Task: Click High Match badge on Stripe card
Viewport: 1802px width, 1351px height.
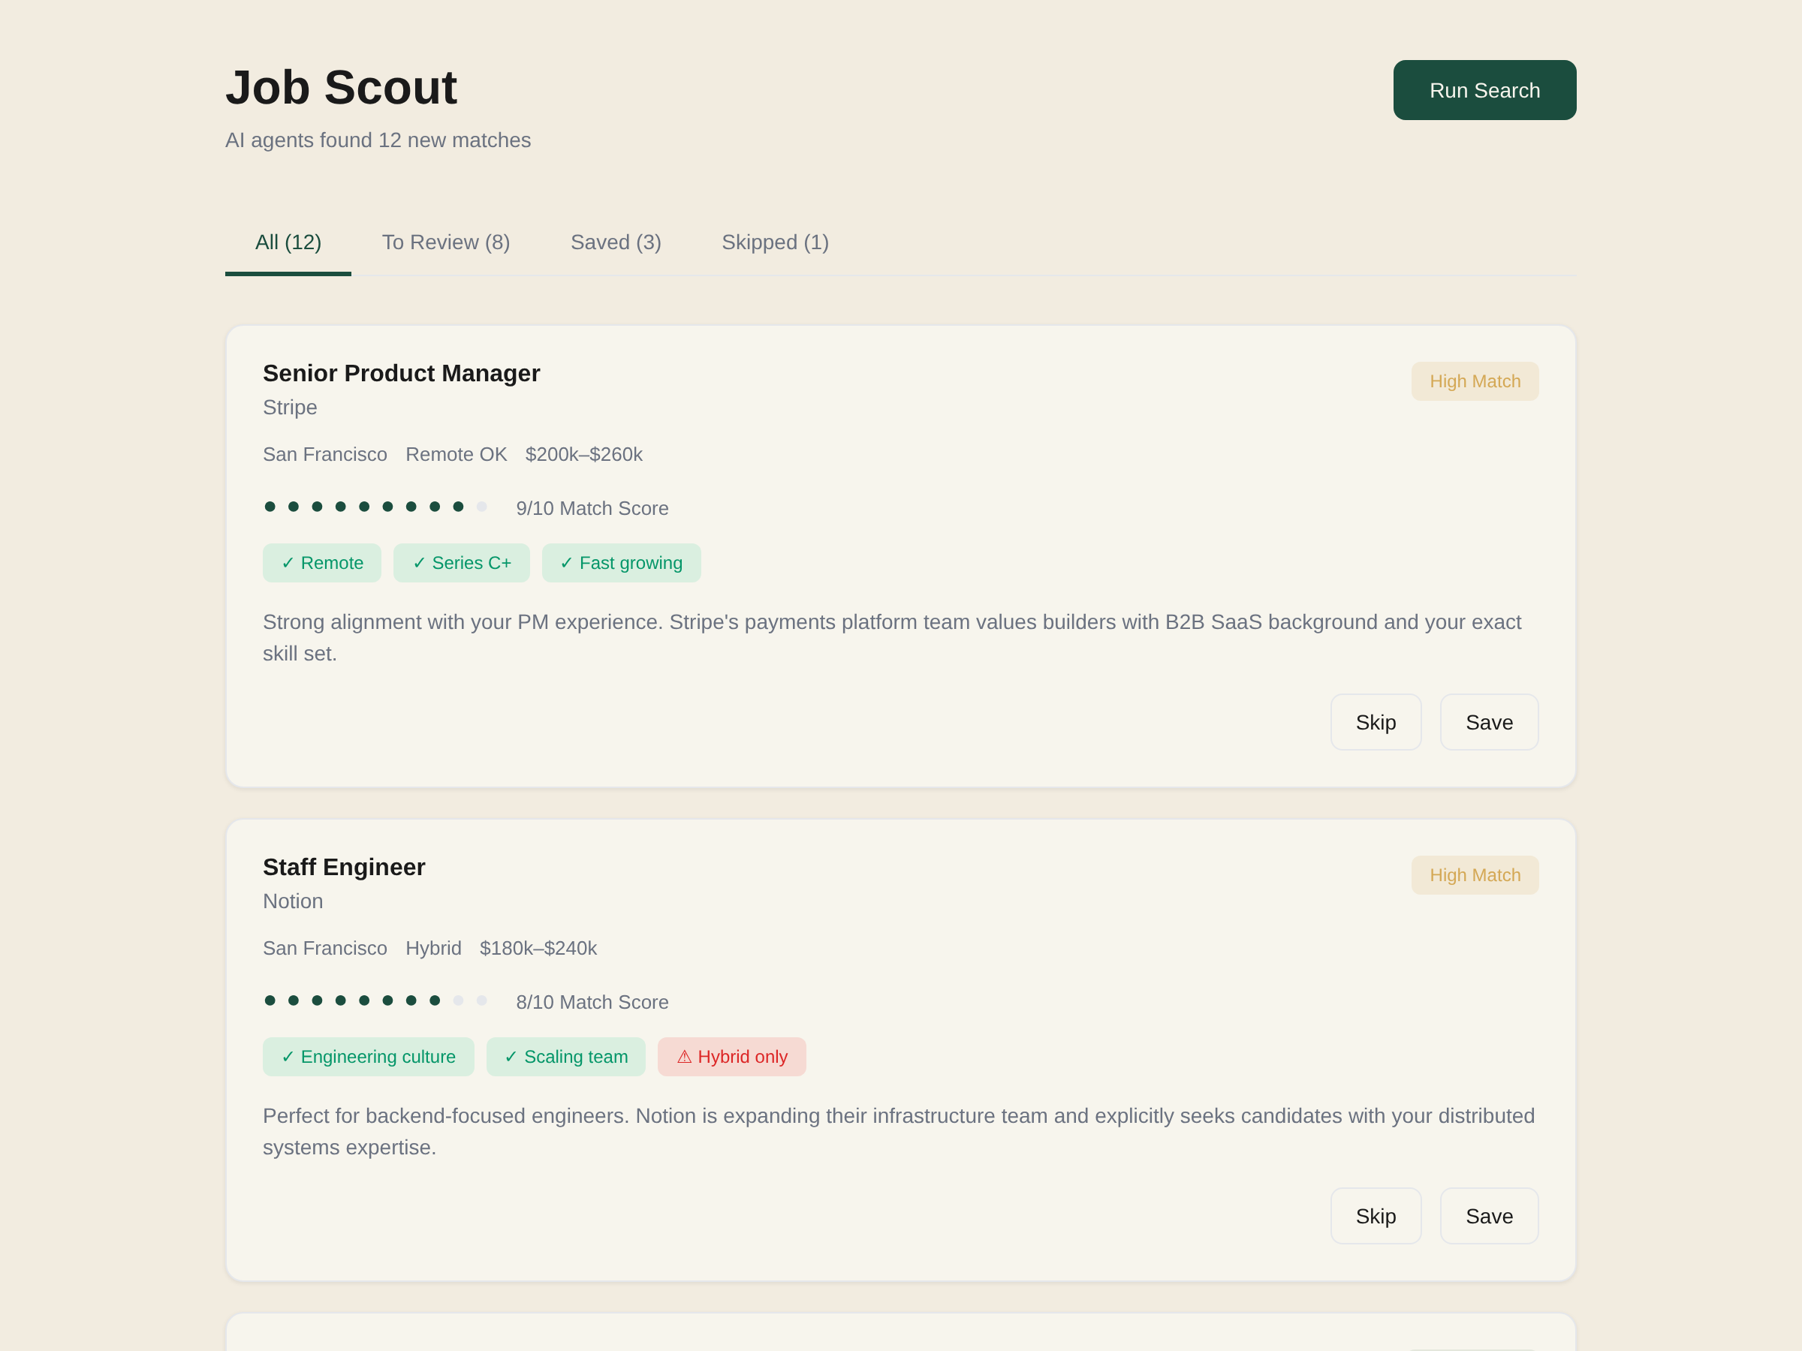Action: point(1475,381)
